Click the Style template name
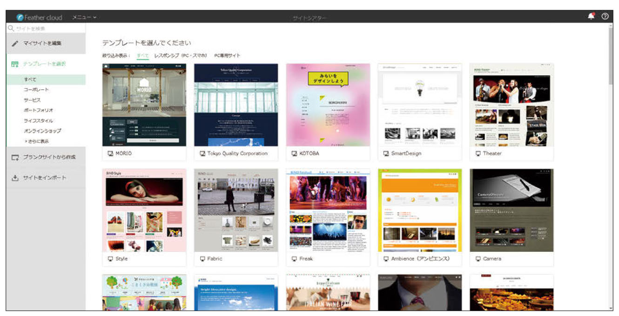Viewport: 619px width, 316px height. [x=121, y=259]
